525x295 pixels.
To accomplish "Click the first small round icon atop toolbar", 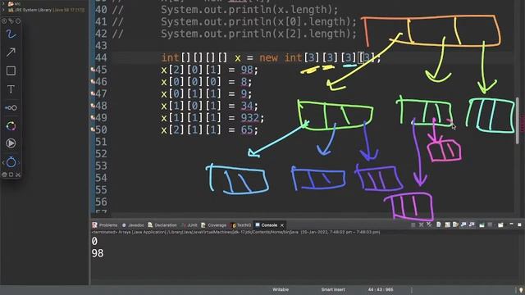I will (4, 20).
